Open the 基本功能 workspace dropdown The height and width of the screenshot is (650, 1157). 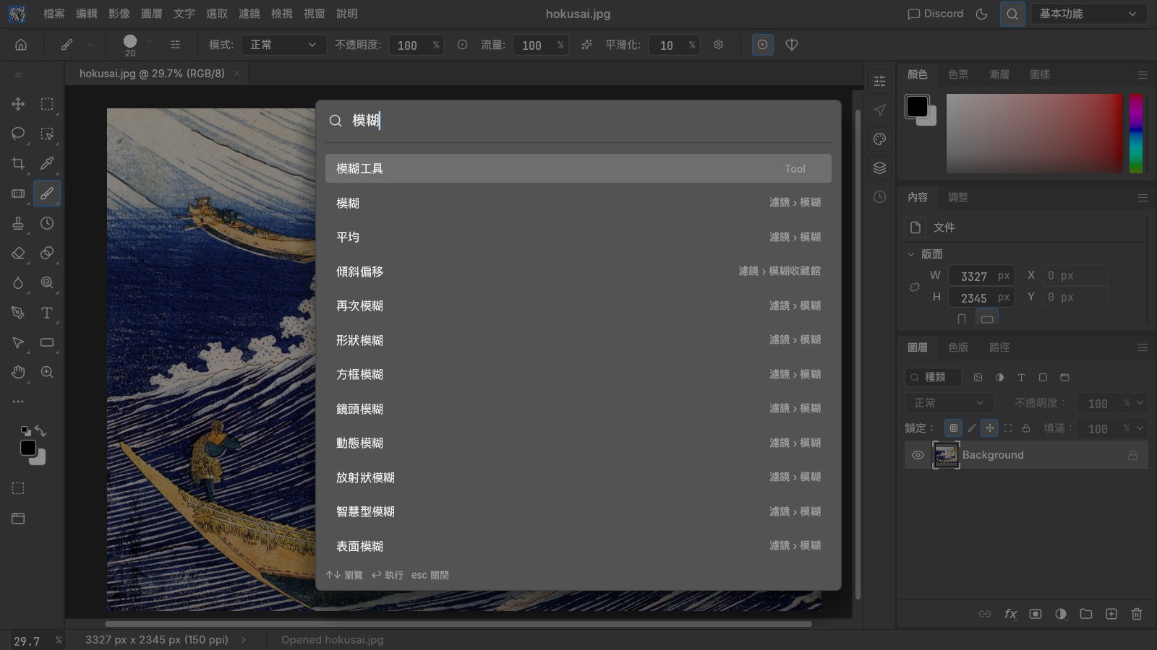click(x=1089, y=14)
